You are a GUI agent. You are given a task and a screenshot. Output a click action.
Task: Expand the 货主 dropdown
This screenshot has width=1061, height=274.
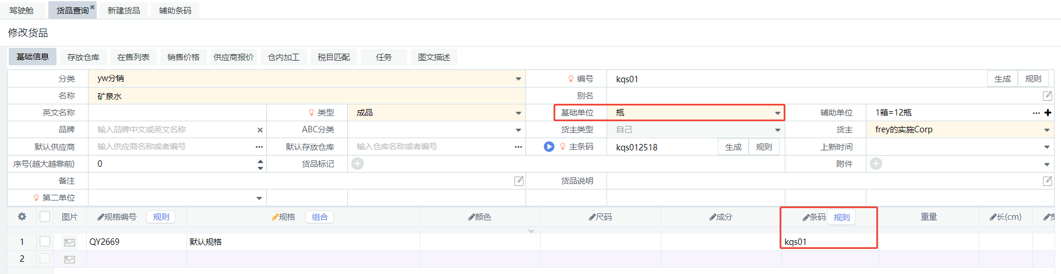coord(1046,130)
